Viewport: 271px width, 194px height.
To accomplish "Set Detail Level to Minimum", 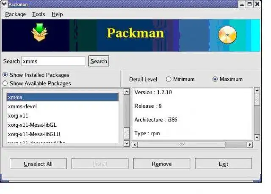I will 180,79.
